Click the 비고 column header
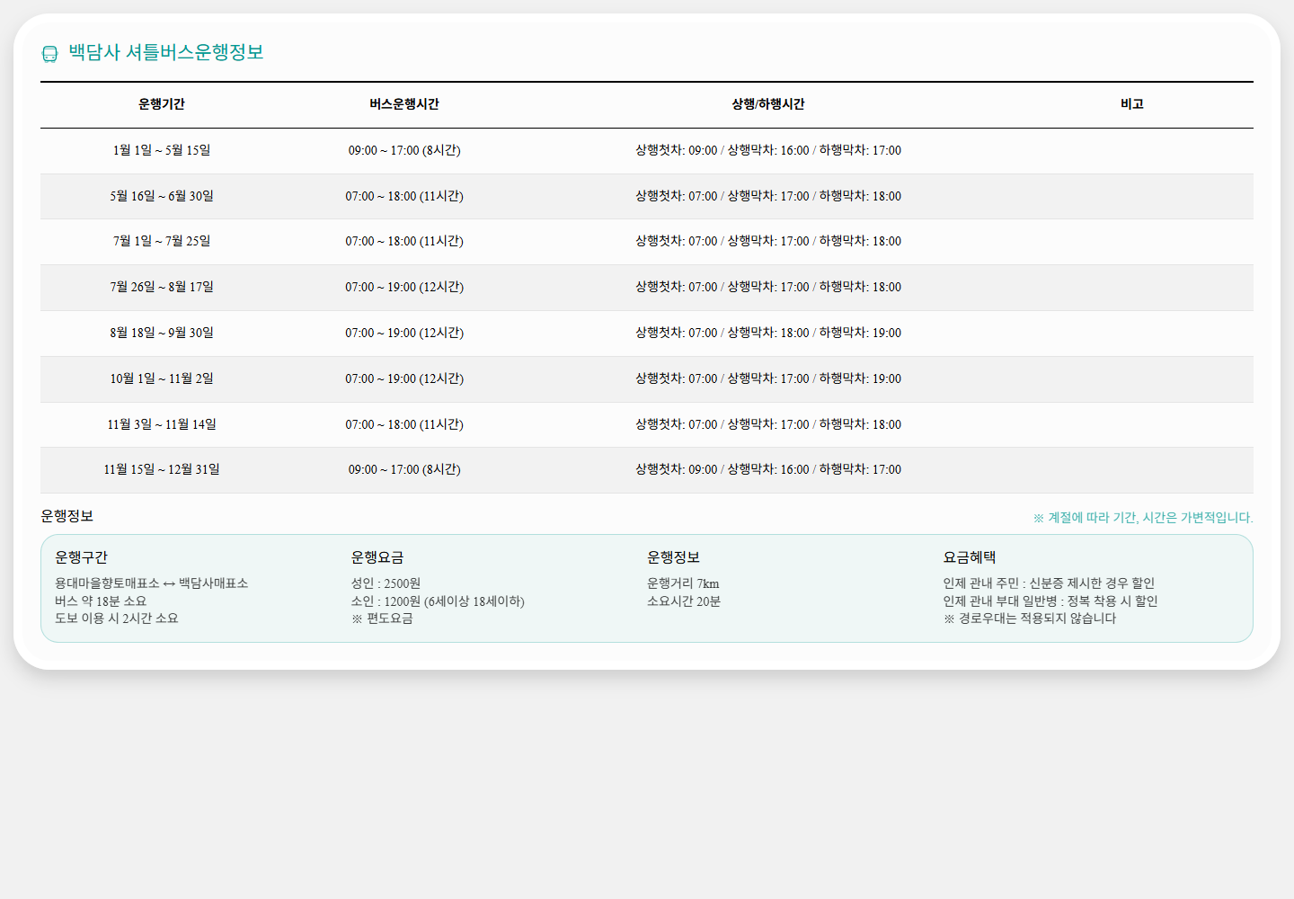 pyautogui.click(x=1132, y=104)
